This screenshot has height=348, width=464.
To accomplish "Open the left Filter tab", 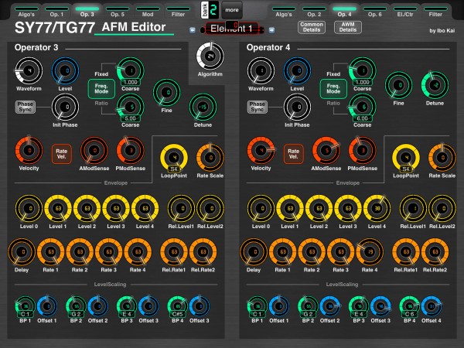I will (178, 12).
